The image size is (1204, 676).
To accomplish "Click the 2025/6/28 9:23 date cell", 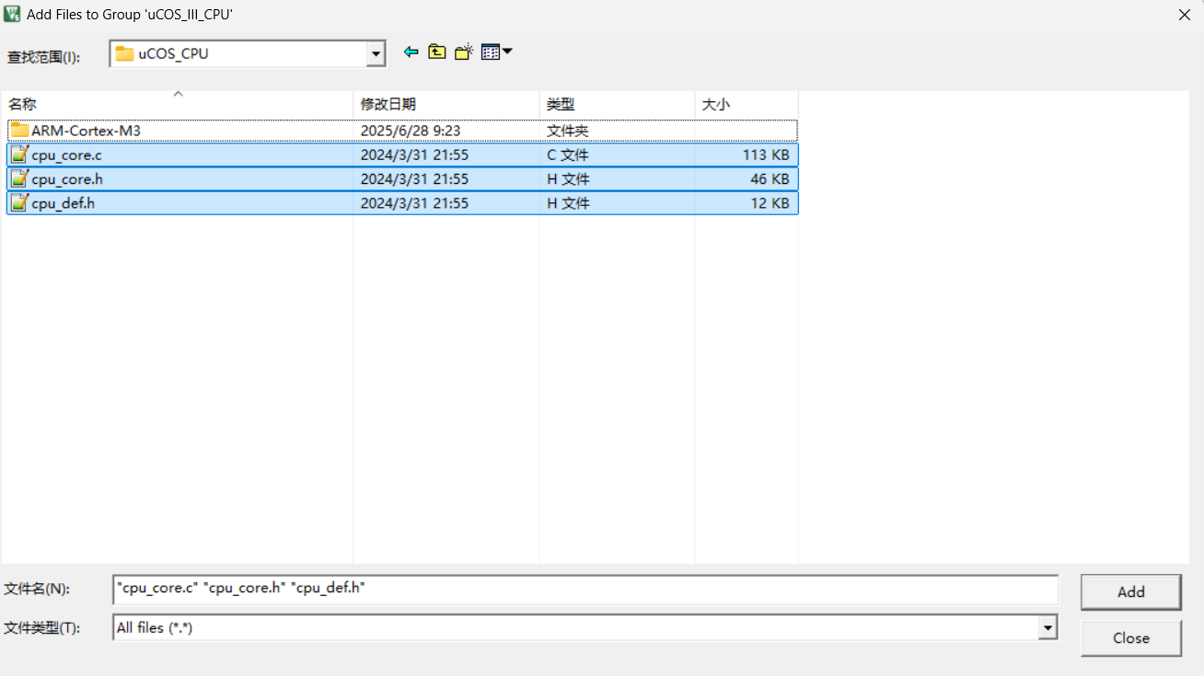I will click(x=411, y=131).
